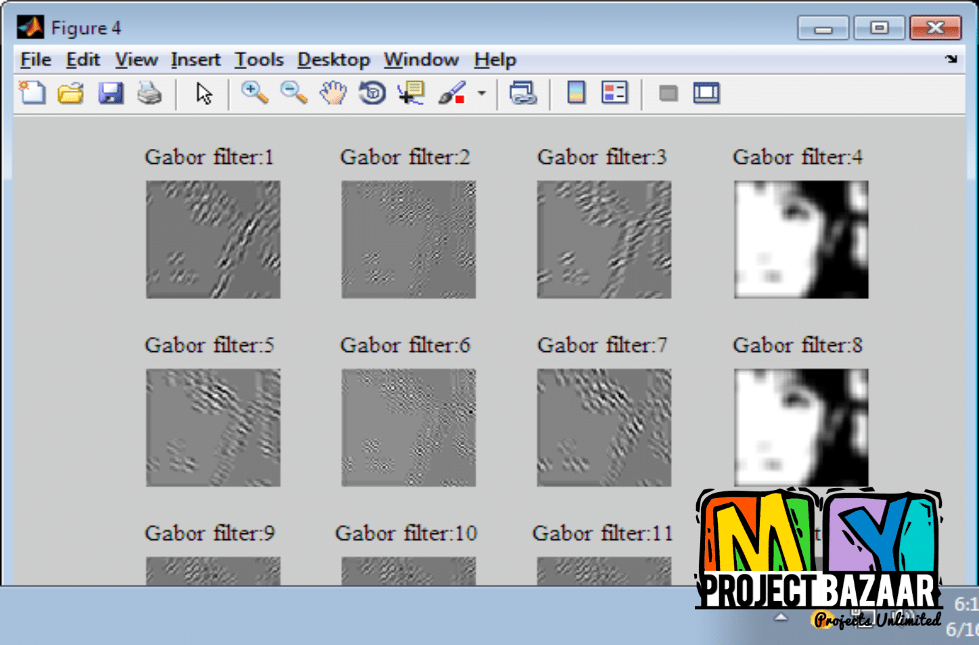Viewport: 979px width, 645px height.
Task: Select the Rotate 3D tool
Action: tap(372, 93)
